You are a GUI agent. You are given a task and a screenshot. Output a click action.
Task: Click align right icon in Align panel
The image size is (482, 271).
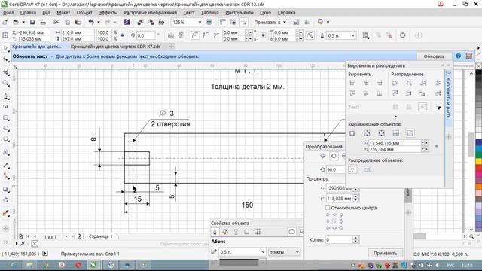pos(380,83)
